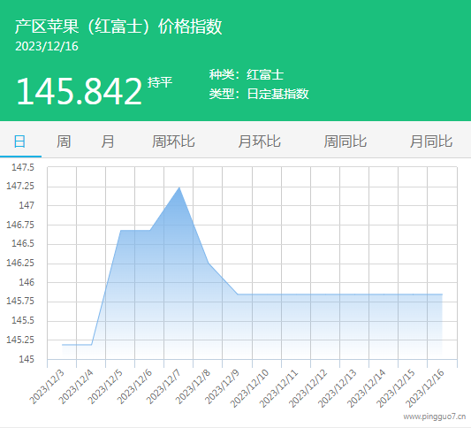This screenshot has width=471, height=428.
Task: Click the www.pingguo7.cn watermark link
Action: click(x=435, y=417)
